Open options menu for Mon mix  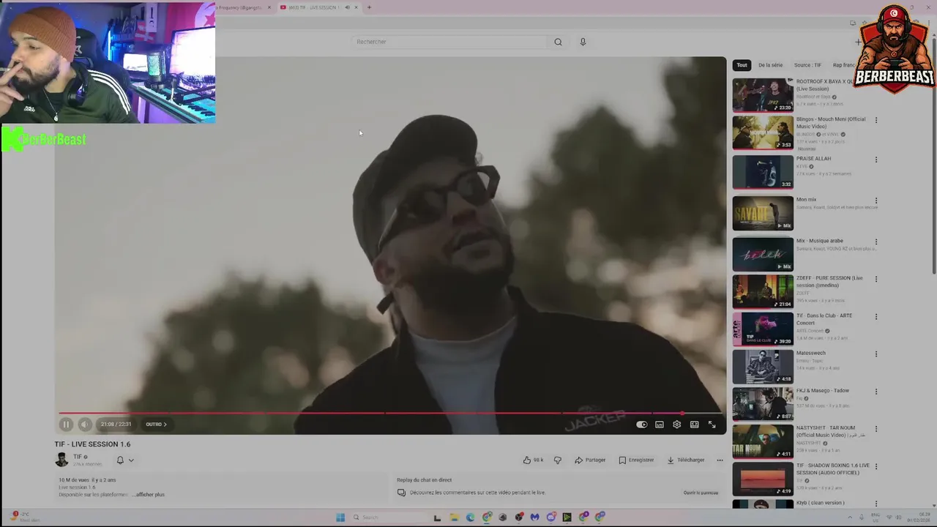(876, 201)
